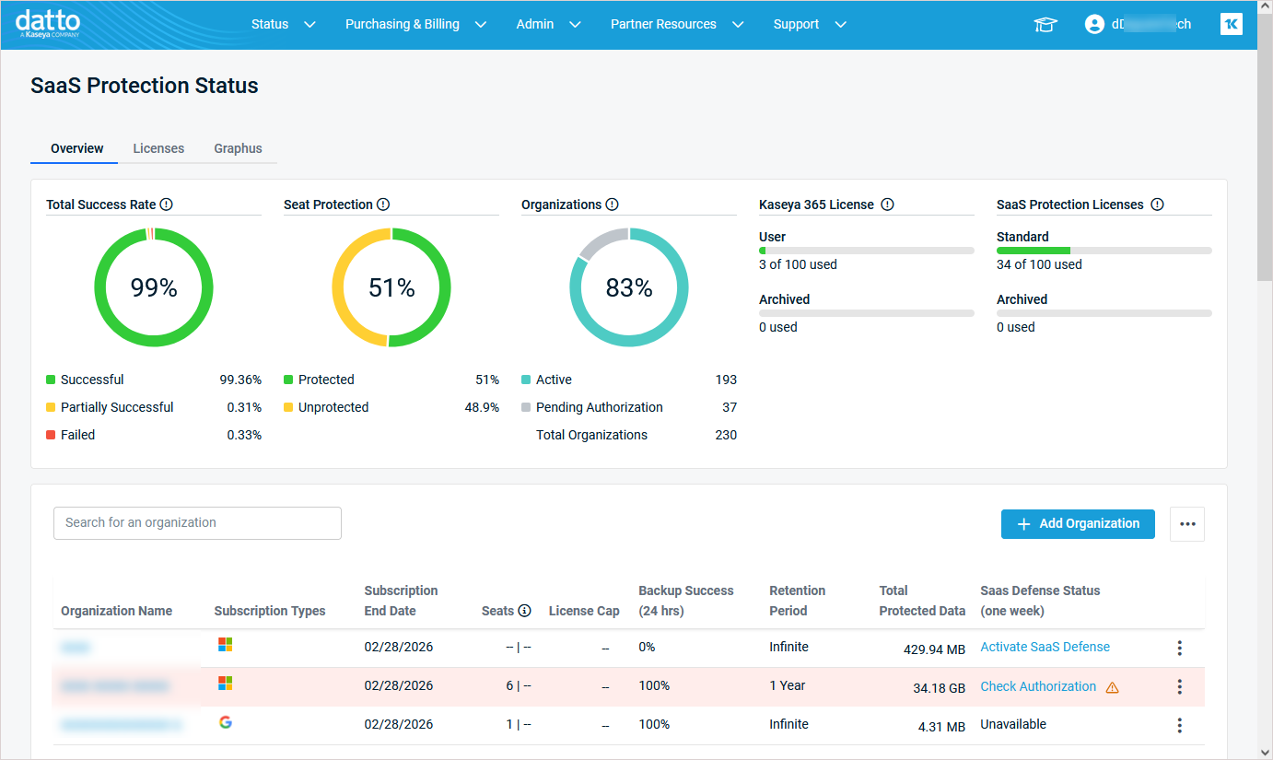Open the Support menu
1273x760 pixels.
point(796,25)
